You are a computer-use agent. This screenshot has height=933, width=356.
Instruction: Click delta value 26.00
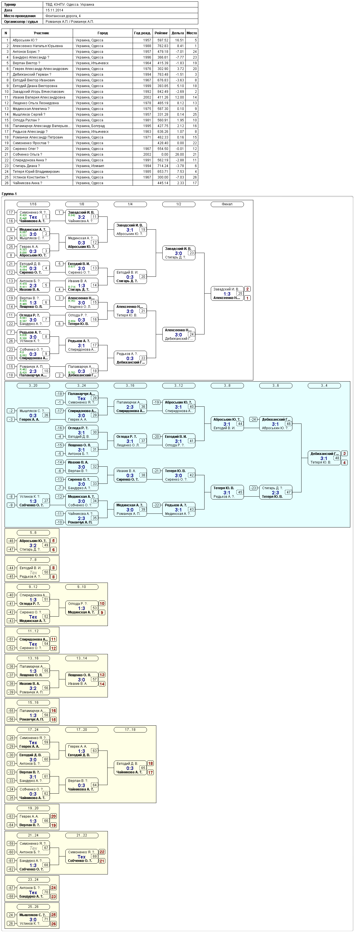click(179, 154)
